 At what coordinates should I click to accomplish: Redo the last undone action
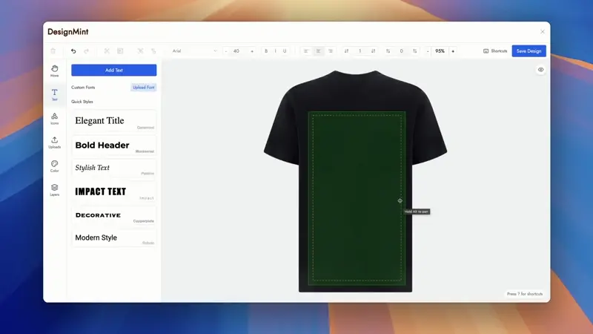(86, 50)
